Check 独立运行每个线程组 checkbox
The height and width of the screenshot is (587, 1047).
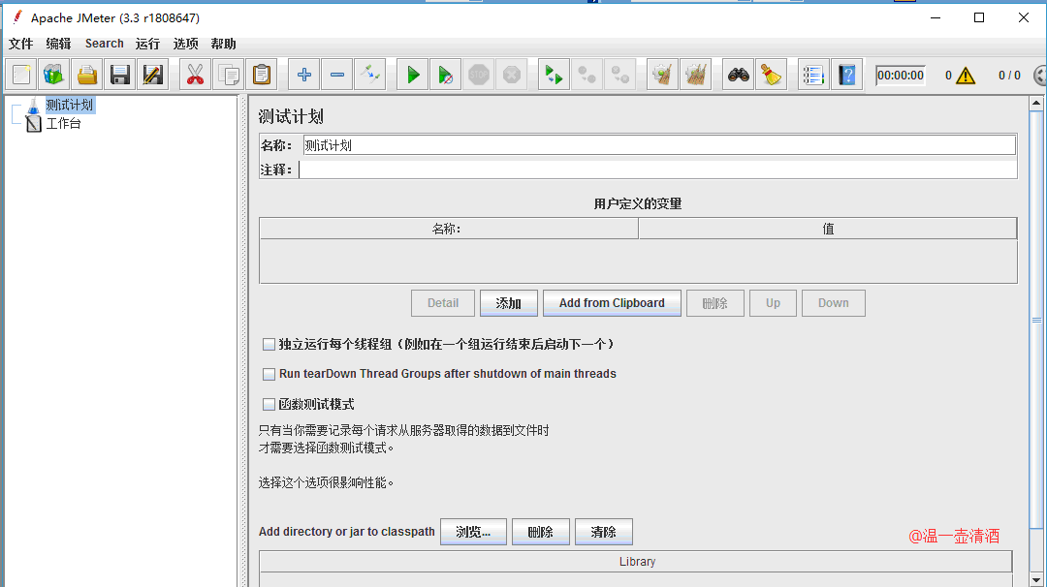(270, 344)
